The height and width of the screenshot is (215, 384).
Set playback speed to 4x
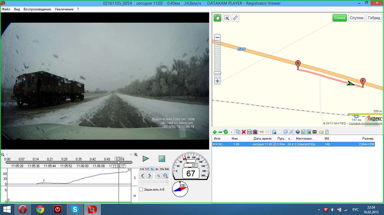tap(157, 169)
